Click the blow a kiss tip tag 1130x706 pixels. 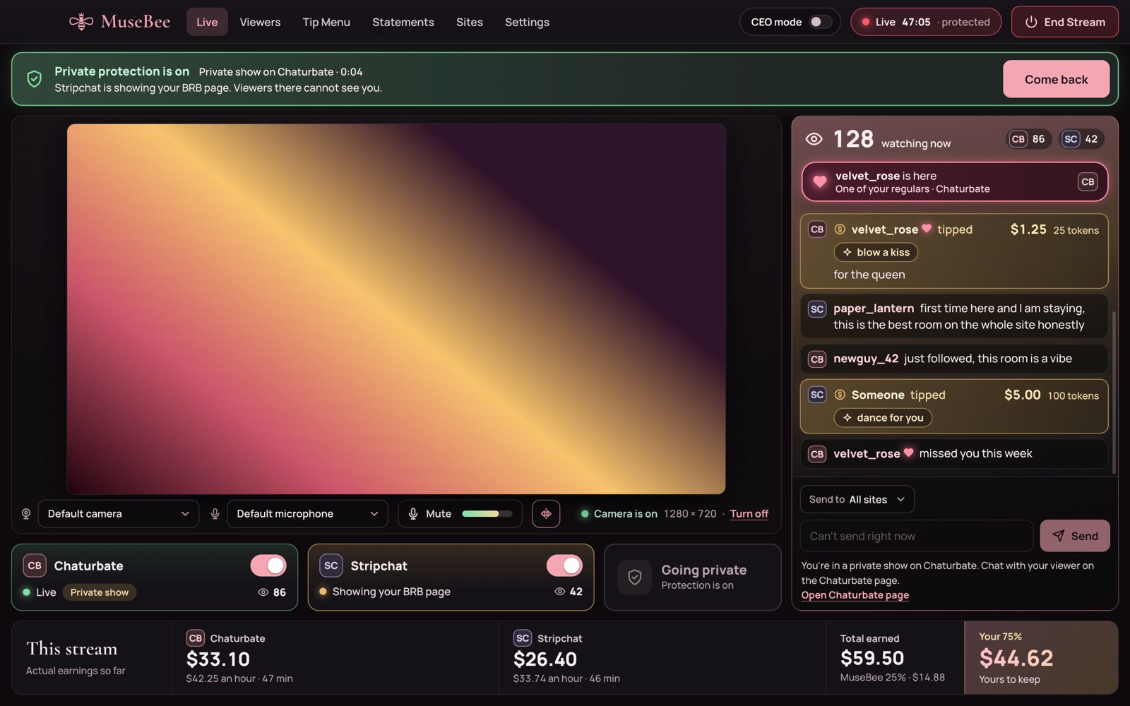click(x=876, y=252)
